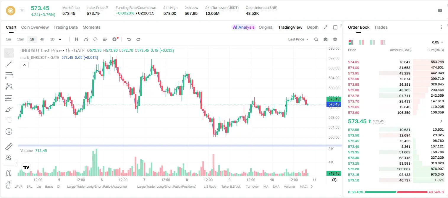The image size is (448, 198).
Task: Open the Coin Overview tab
Action: [x=35, y=27]
